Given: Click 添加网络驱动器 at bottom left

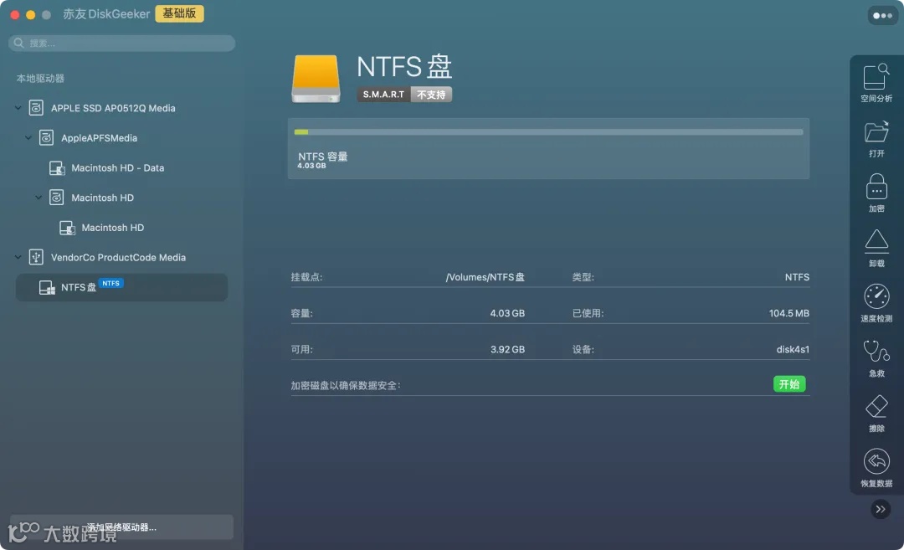Looking at the screenshot, I should 121,527.
